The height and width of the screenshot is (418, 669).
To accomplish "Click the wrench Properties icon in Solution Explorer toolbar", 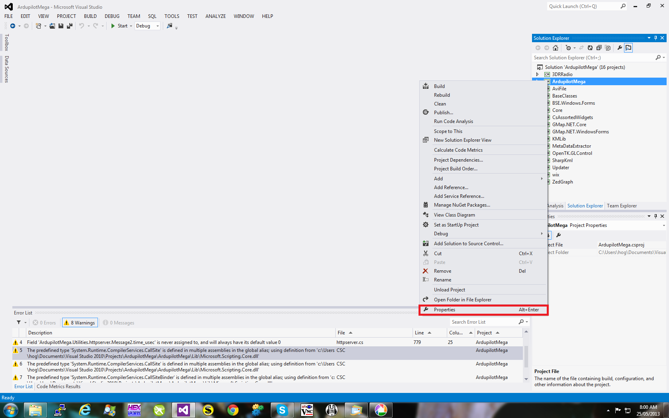I will (x=620, y=48).
